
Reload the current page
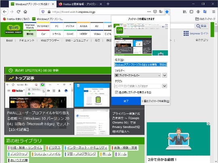tap(19, 12)
